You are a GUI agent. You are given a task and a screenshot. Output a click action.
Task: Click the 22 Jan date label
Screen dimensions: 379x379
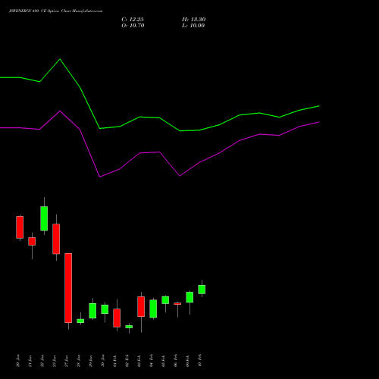(42, 361)
